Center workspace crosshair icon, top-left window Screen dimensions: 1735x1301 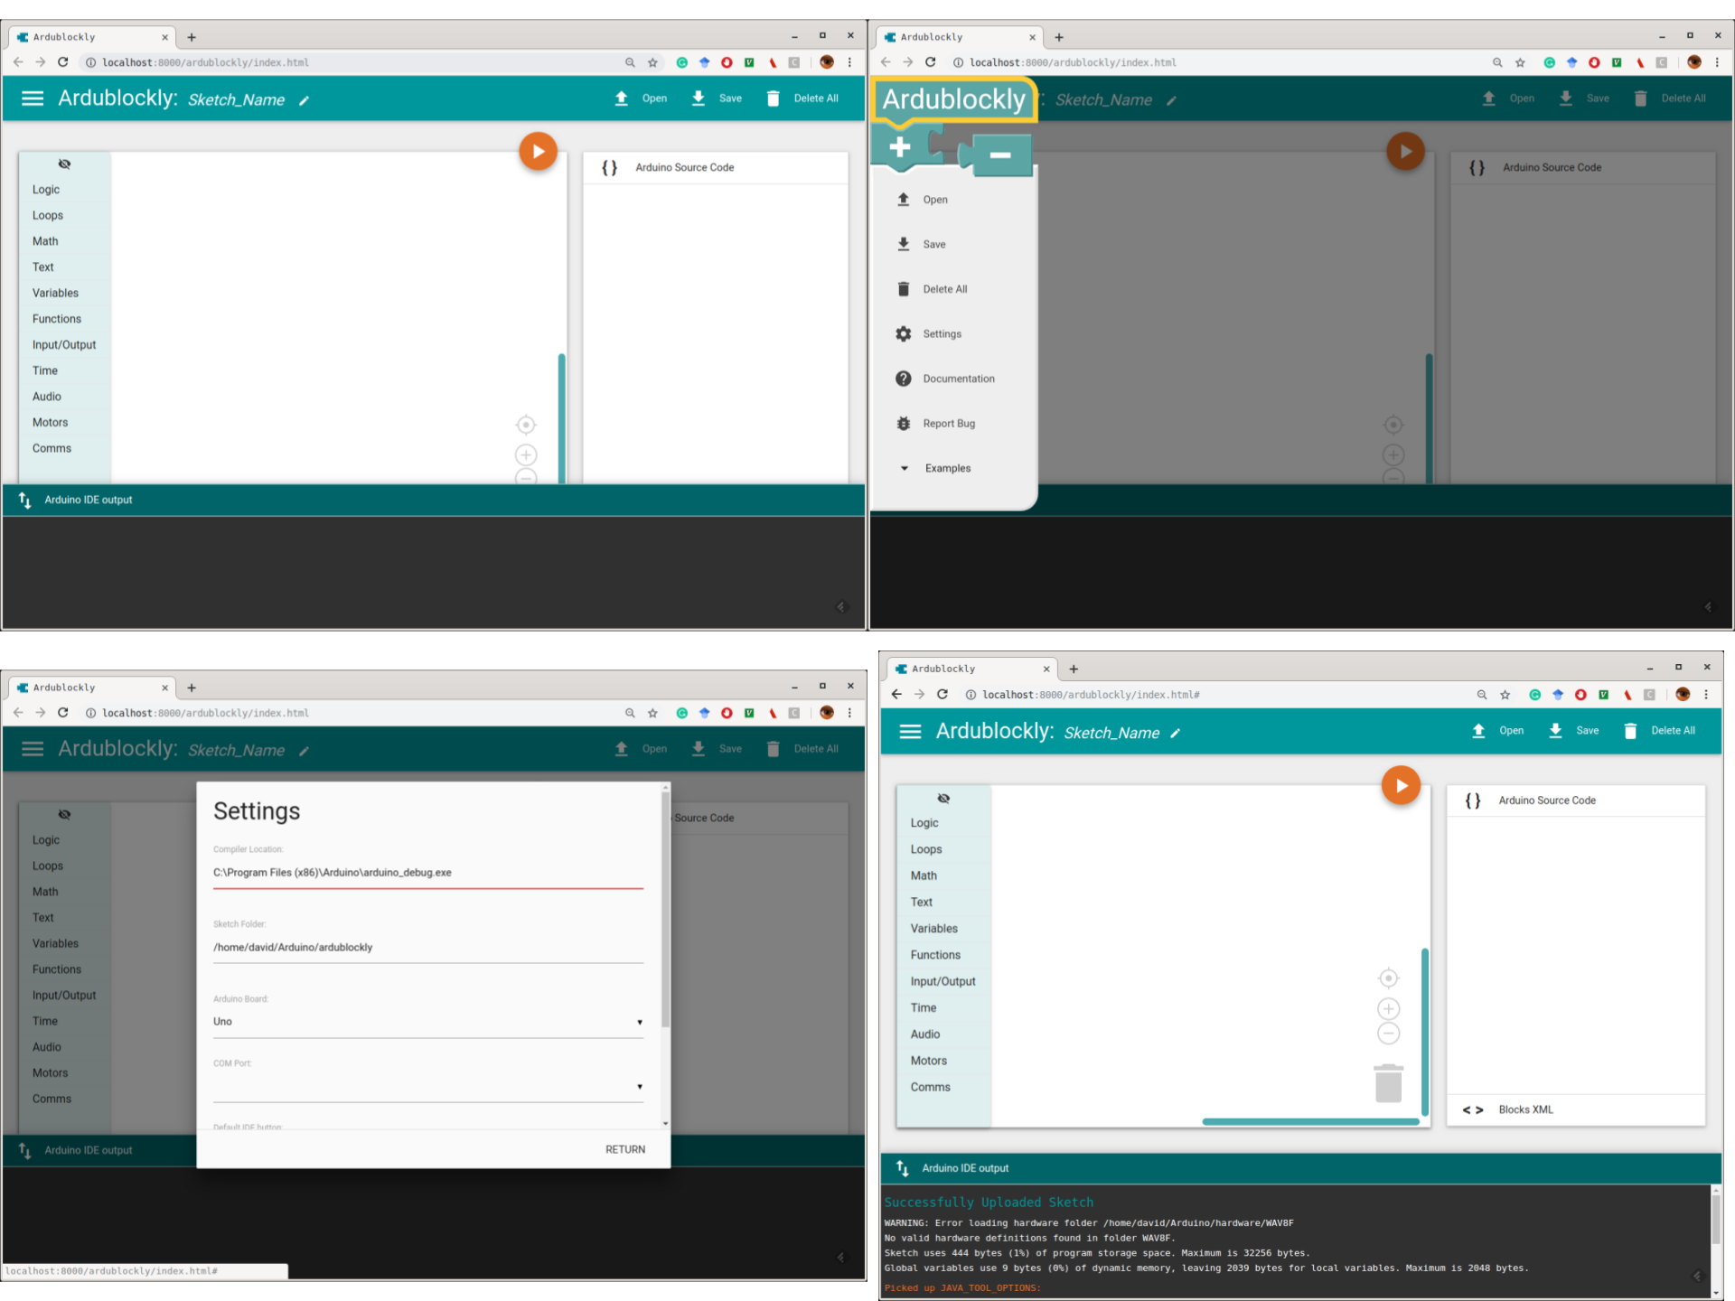[x=526, y=425]
